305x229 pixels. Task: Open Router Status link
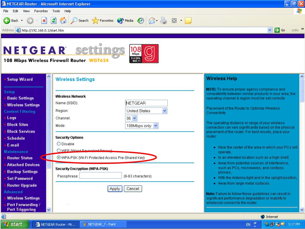click(x=20, y=158)
